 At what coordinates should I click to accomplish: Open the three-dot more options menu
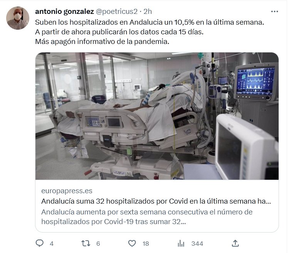274,12
